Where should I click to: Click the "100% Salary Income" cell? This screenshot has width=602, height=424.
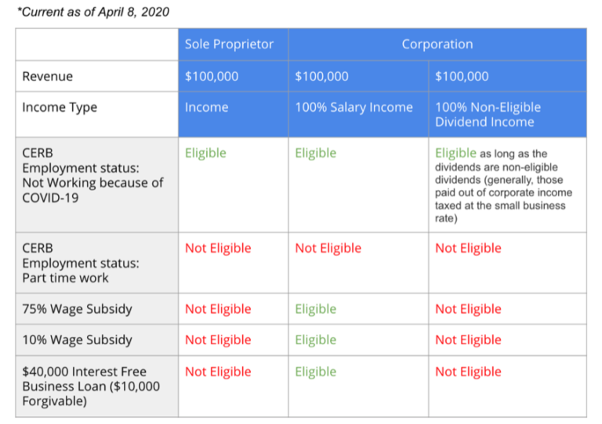[x=354, y=107]
